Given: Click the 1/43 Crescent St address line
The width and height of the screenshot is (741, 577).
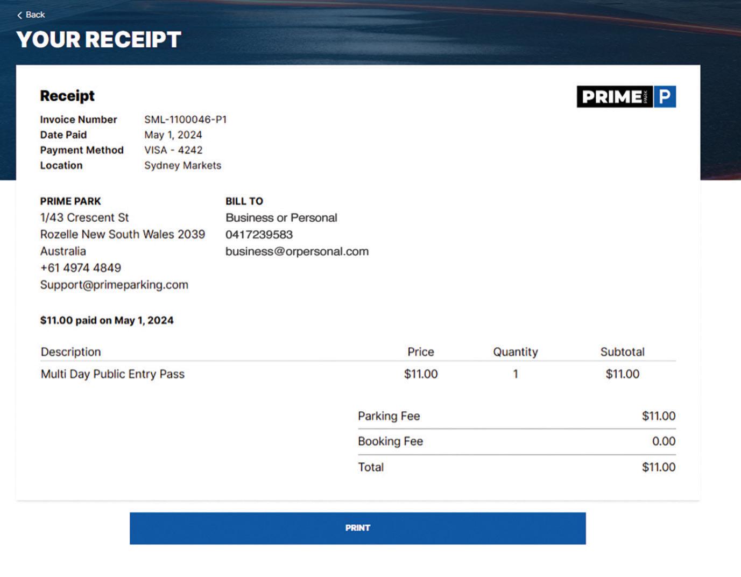Looking at the screenshot, I should coord(84,218).
